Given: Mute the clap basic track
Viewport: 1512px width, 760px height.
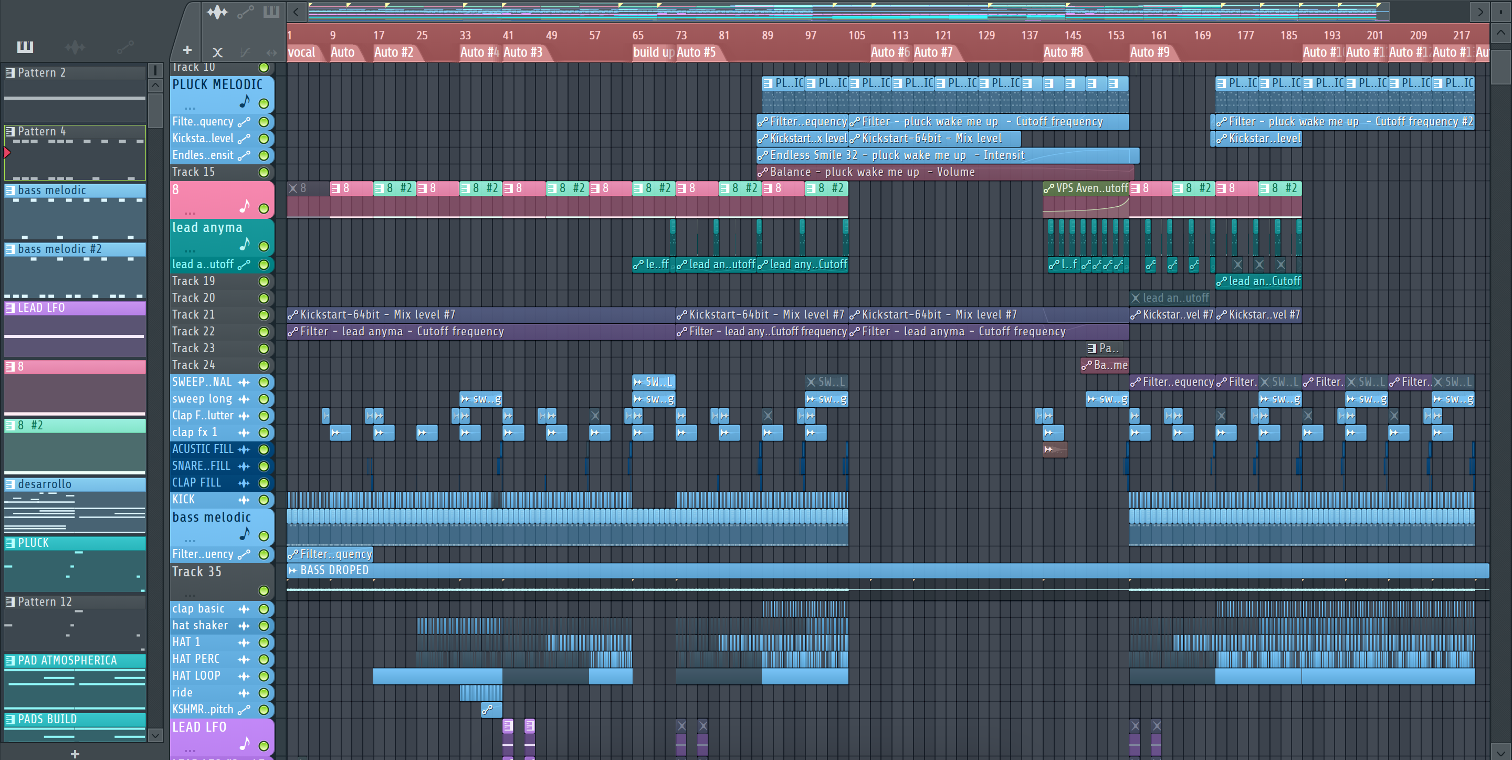Looking at the screenshot, I should (264, 609).
